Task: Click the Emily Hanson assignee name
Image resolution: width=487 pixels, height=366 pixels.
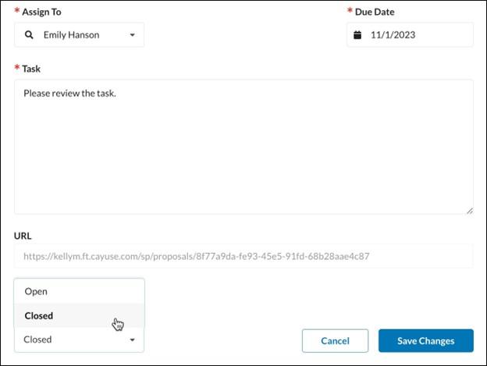Action: pos(72,35)
